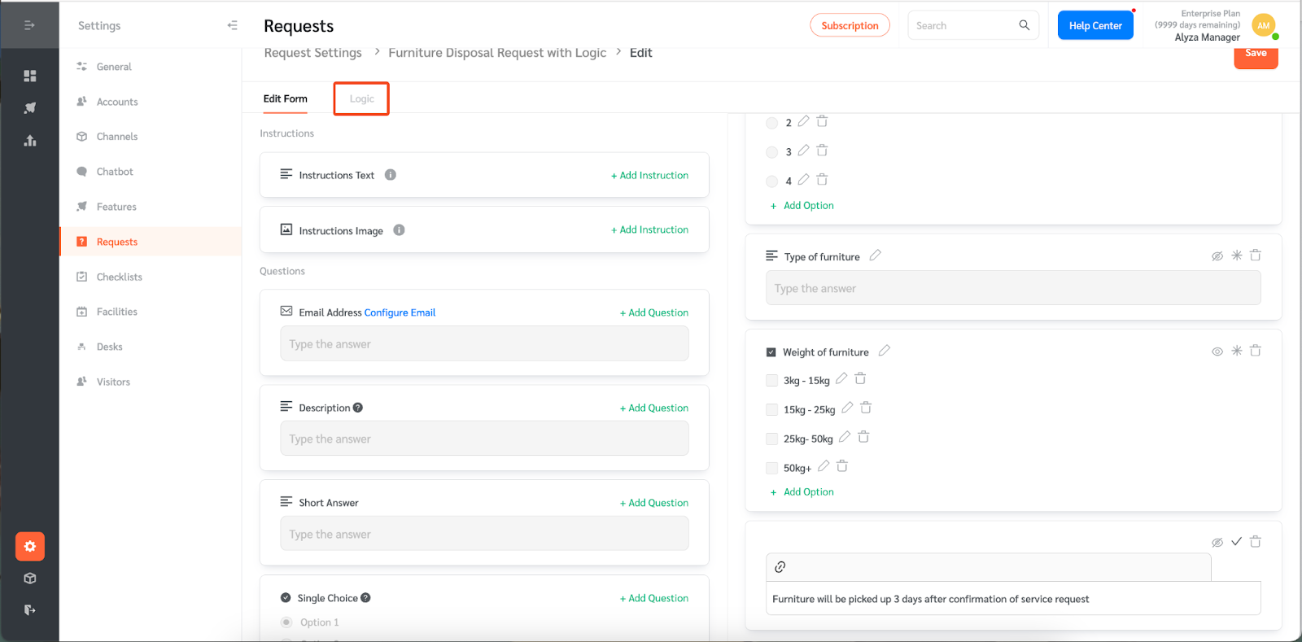Screen dimensions: 1302x642
Task: Toggle visibility of Type of furniture
Action: tap(1217, 256)
